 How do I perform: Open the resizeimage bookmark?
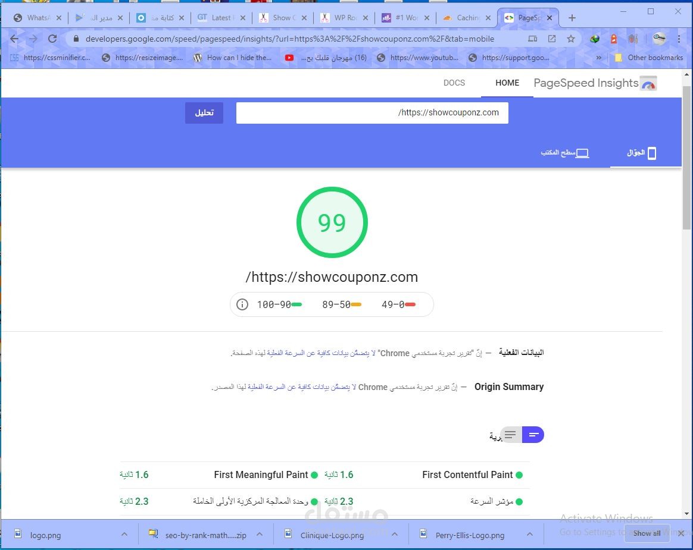coord(142,58)
